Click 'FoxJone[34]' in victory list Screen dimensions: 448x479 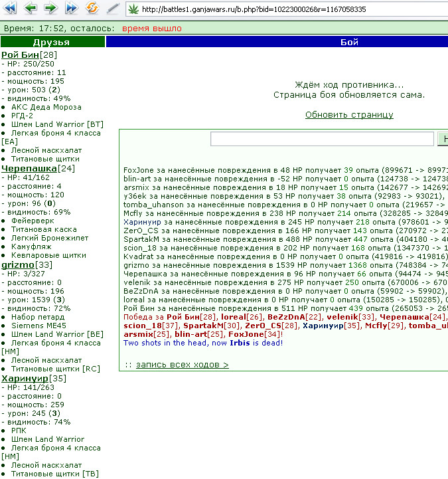pyautogui.click(x=254, y=334)
